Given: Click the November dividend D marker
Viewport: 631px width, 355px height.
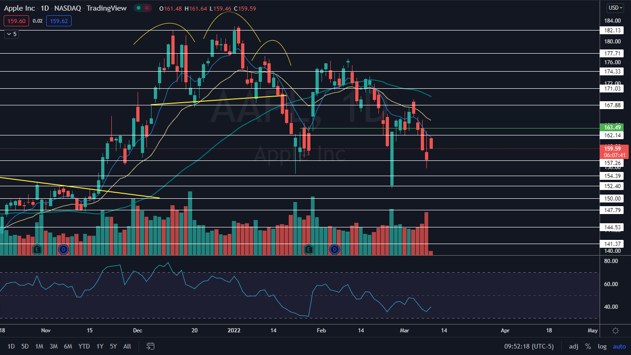Looking at the screenshot, I should 63,250.
